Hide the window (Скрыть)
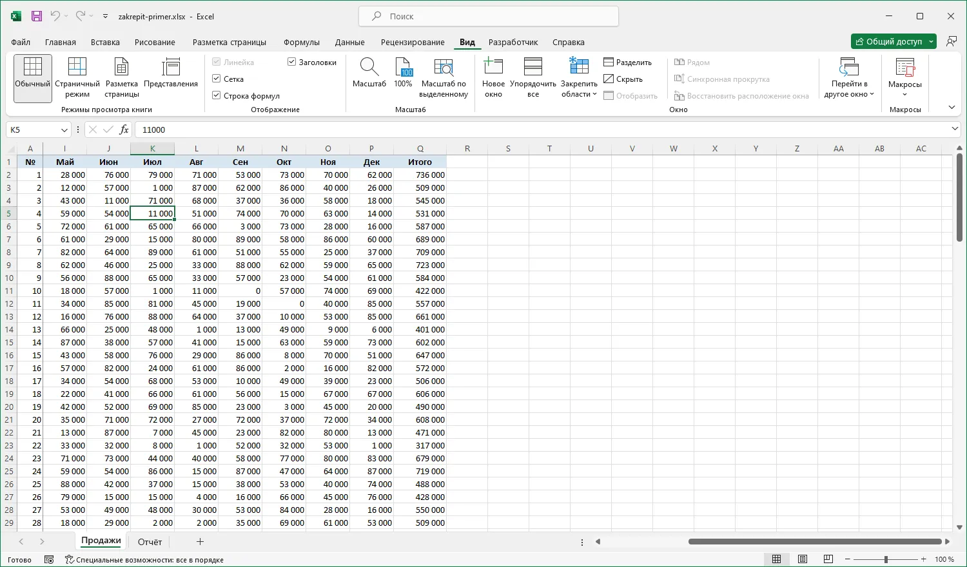Viewport: 967px width, 567px height. (x=623, y=79)
